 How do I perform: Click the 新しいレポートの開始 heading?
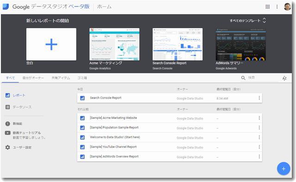tap(48, 21)
